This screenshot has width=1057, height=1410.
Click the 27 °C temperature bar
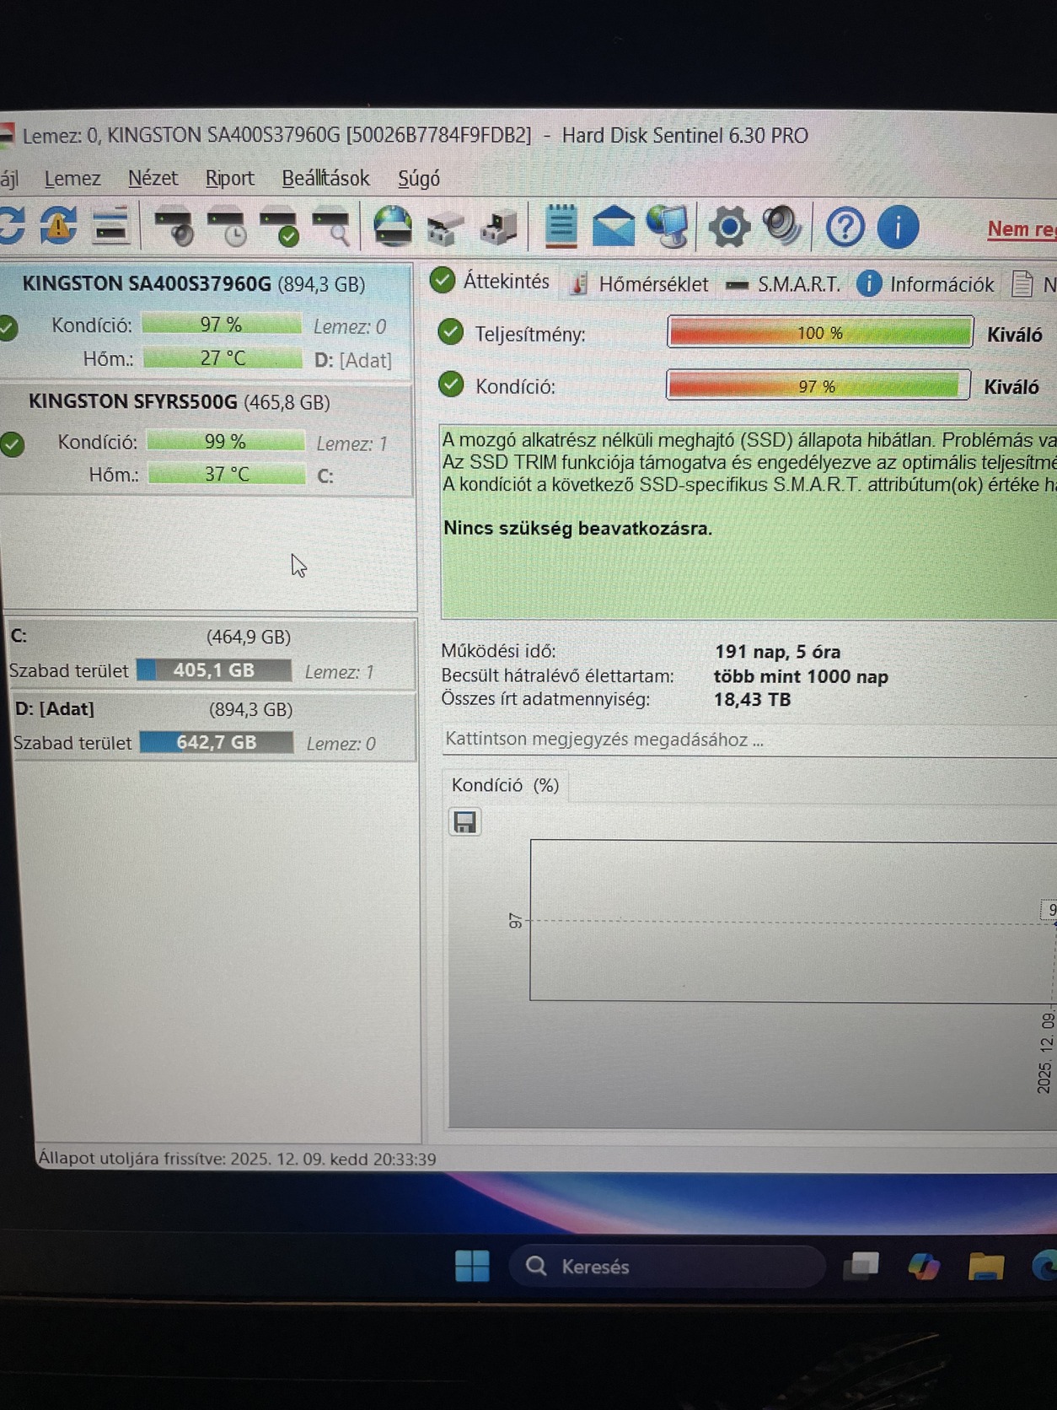coord(223,358)
